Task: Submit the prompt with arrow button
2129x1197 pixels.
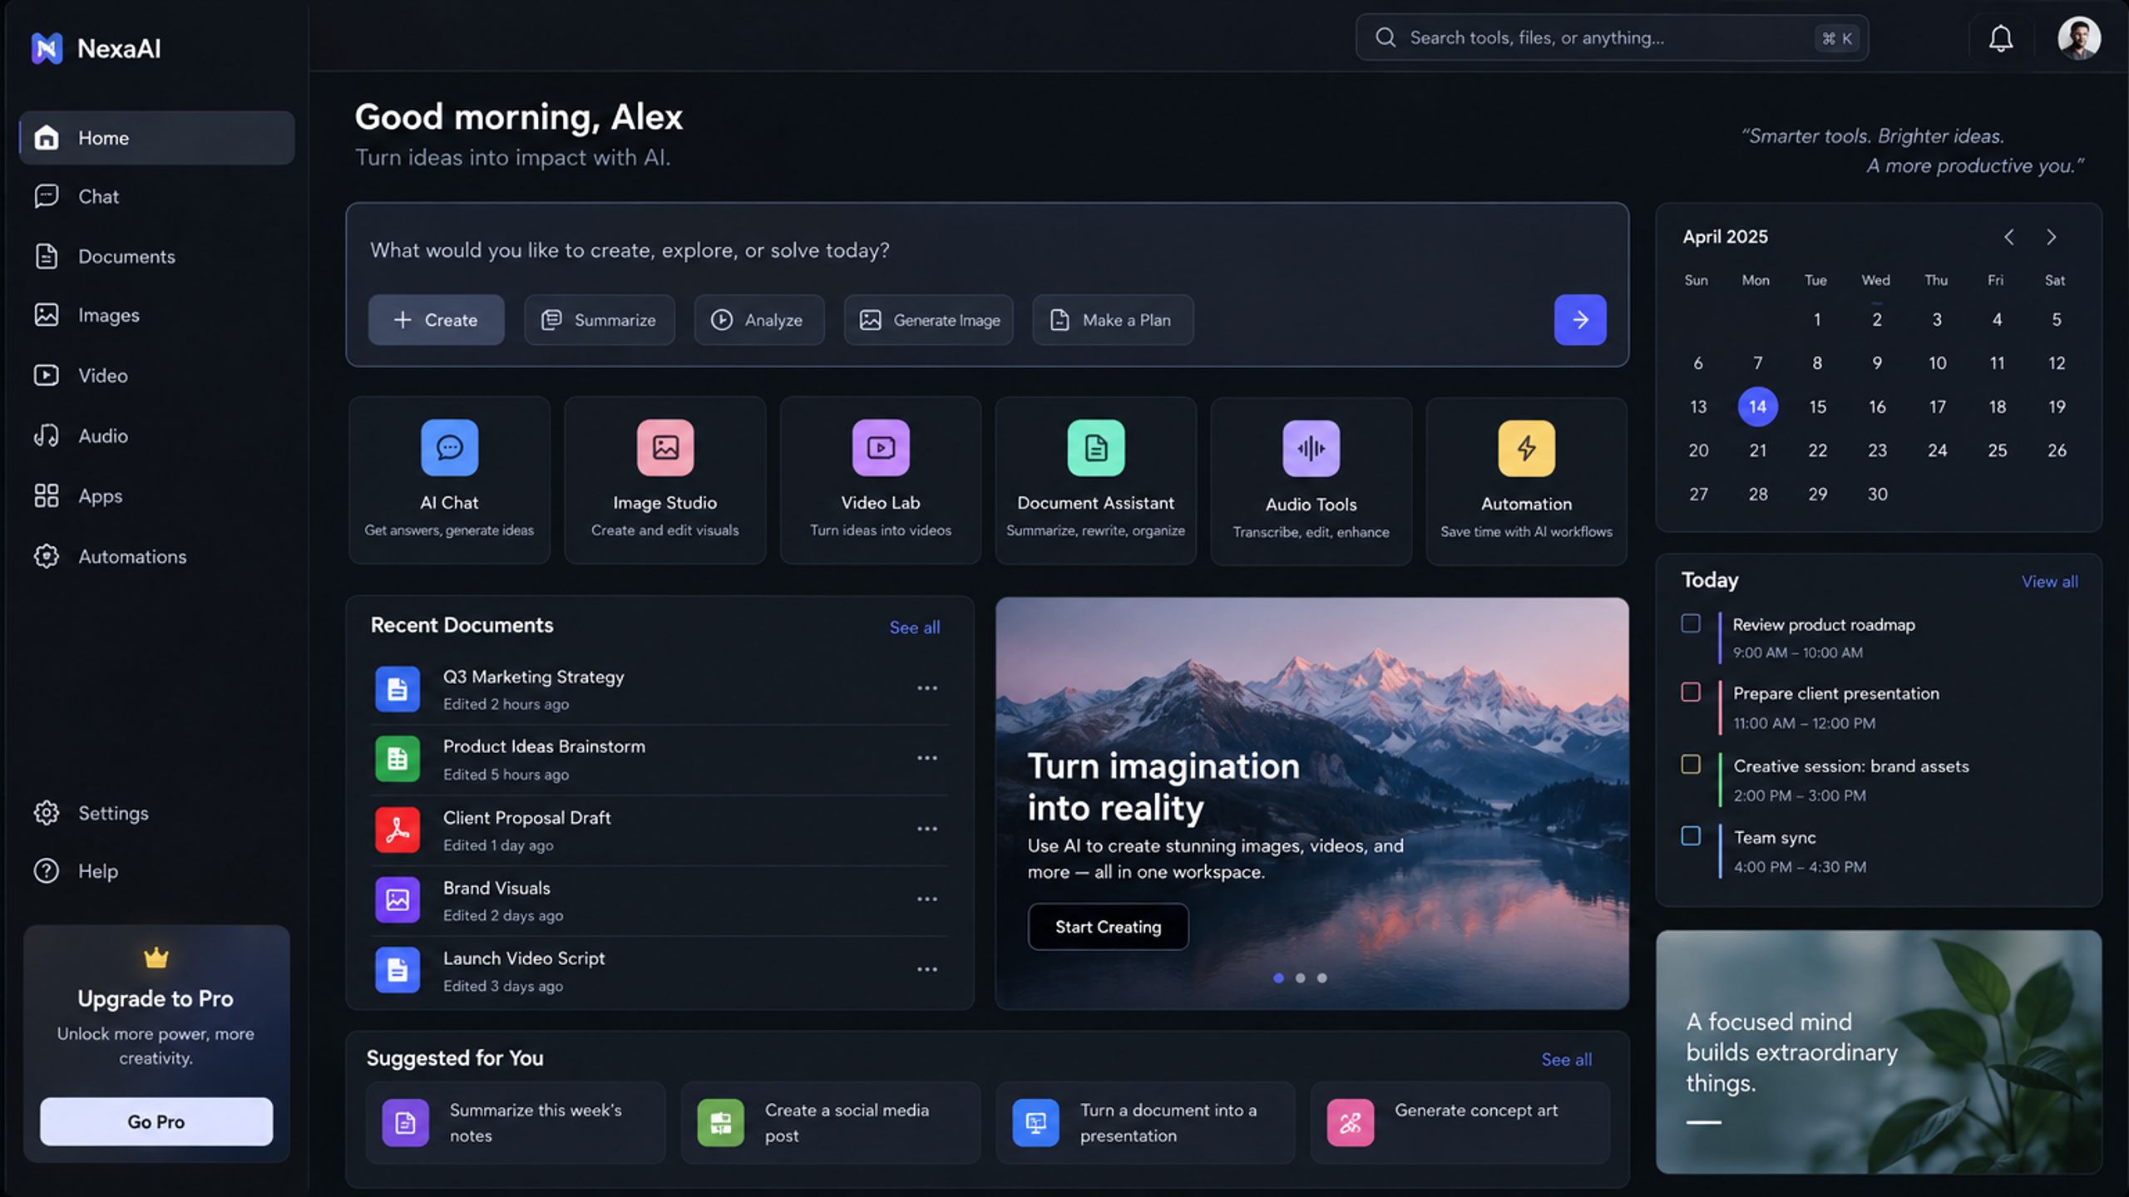Action: [1580, 319]
